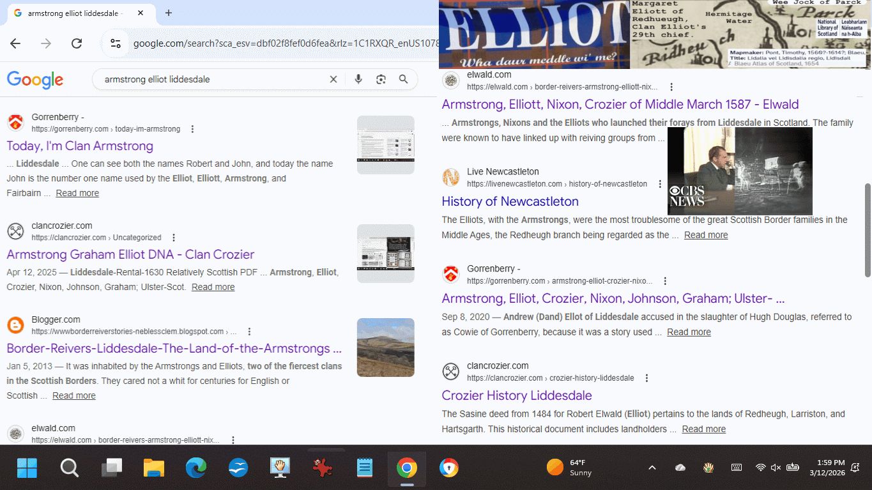872x490 pixels.
Task: Open Wi-Fi network settings in system tray
Action: click(x=760, y=468)
